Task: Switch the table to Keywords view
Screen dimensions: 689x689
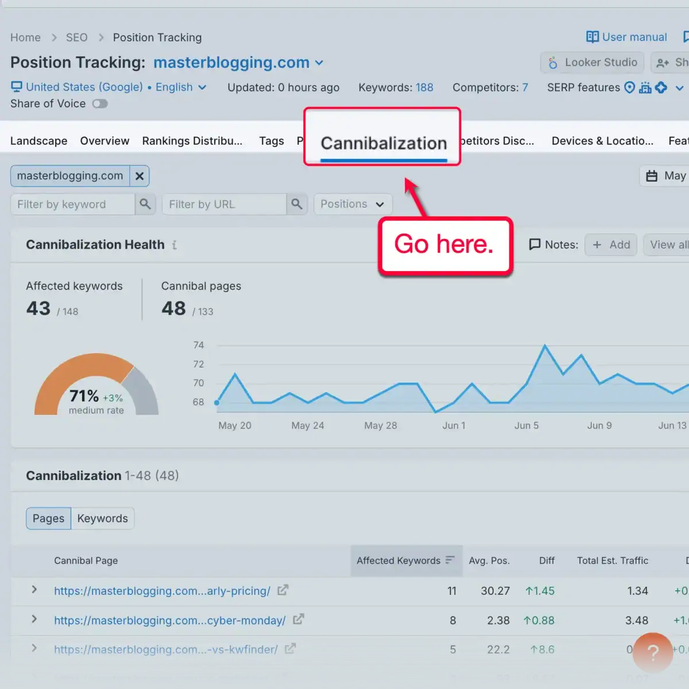Action: click(x=103, y=518)
